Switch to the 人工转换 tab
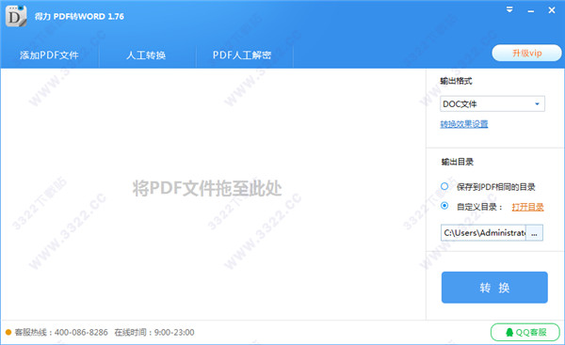Viewport: 565px width, 345px height. (x=146, y=55)
